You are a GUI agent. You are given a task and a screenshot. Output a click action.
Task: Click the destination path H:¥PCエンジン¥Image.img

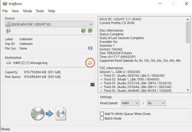pos(30,63)
